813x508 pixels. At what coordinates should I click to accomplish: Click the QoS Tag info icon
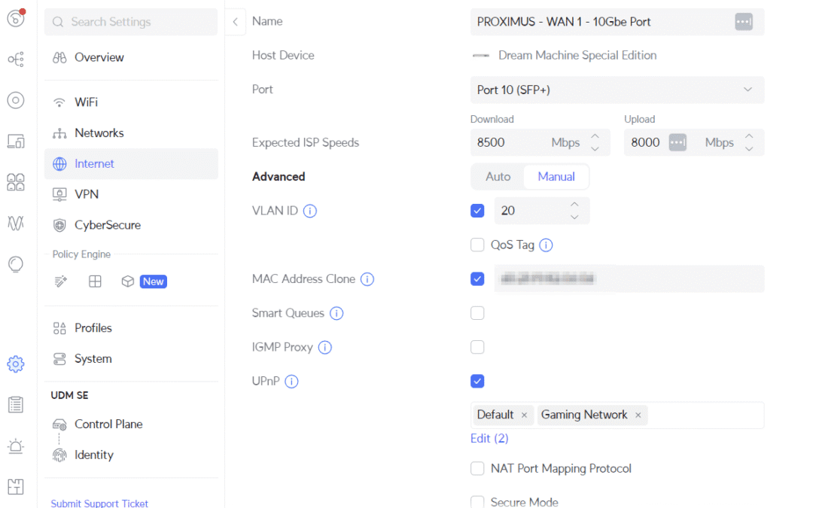[x=546, y=245]
